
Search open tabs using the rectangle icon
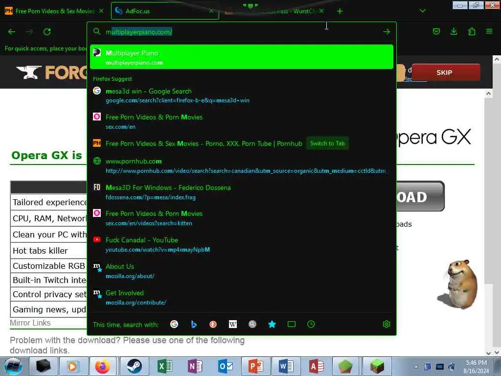292,324
